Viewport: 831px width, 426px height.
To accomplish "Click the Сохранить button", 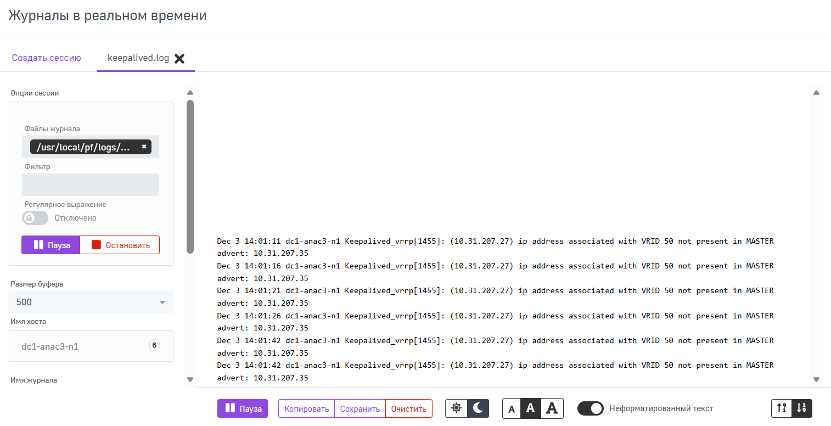I will point(360,409).
